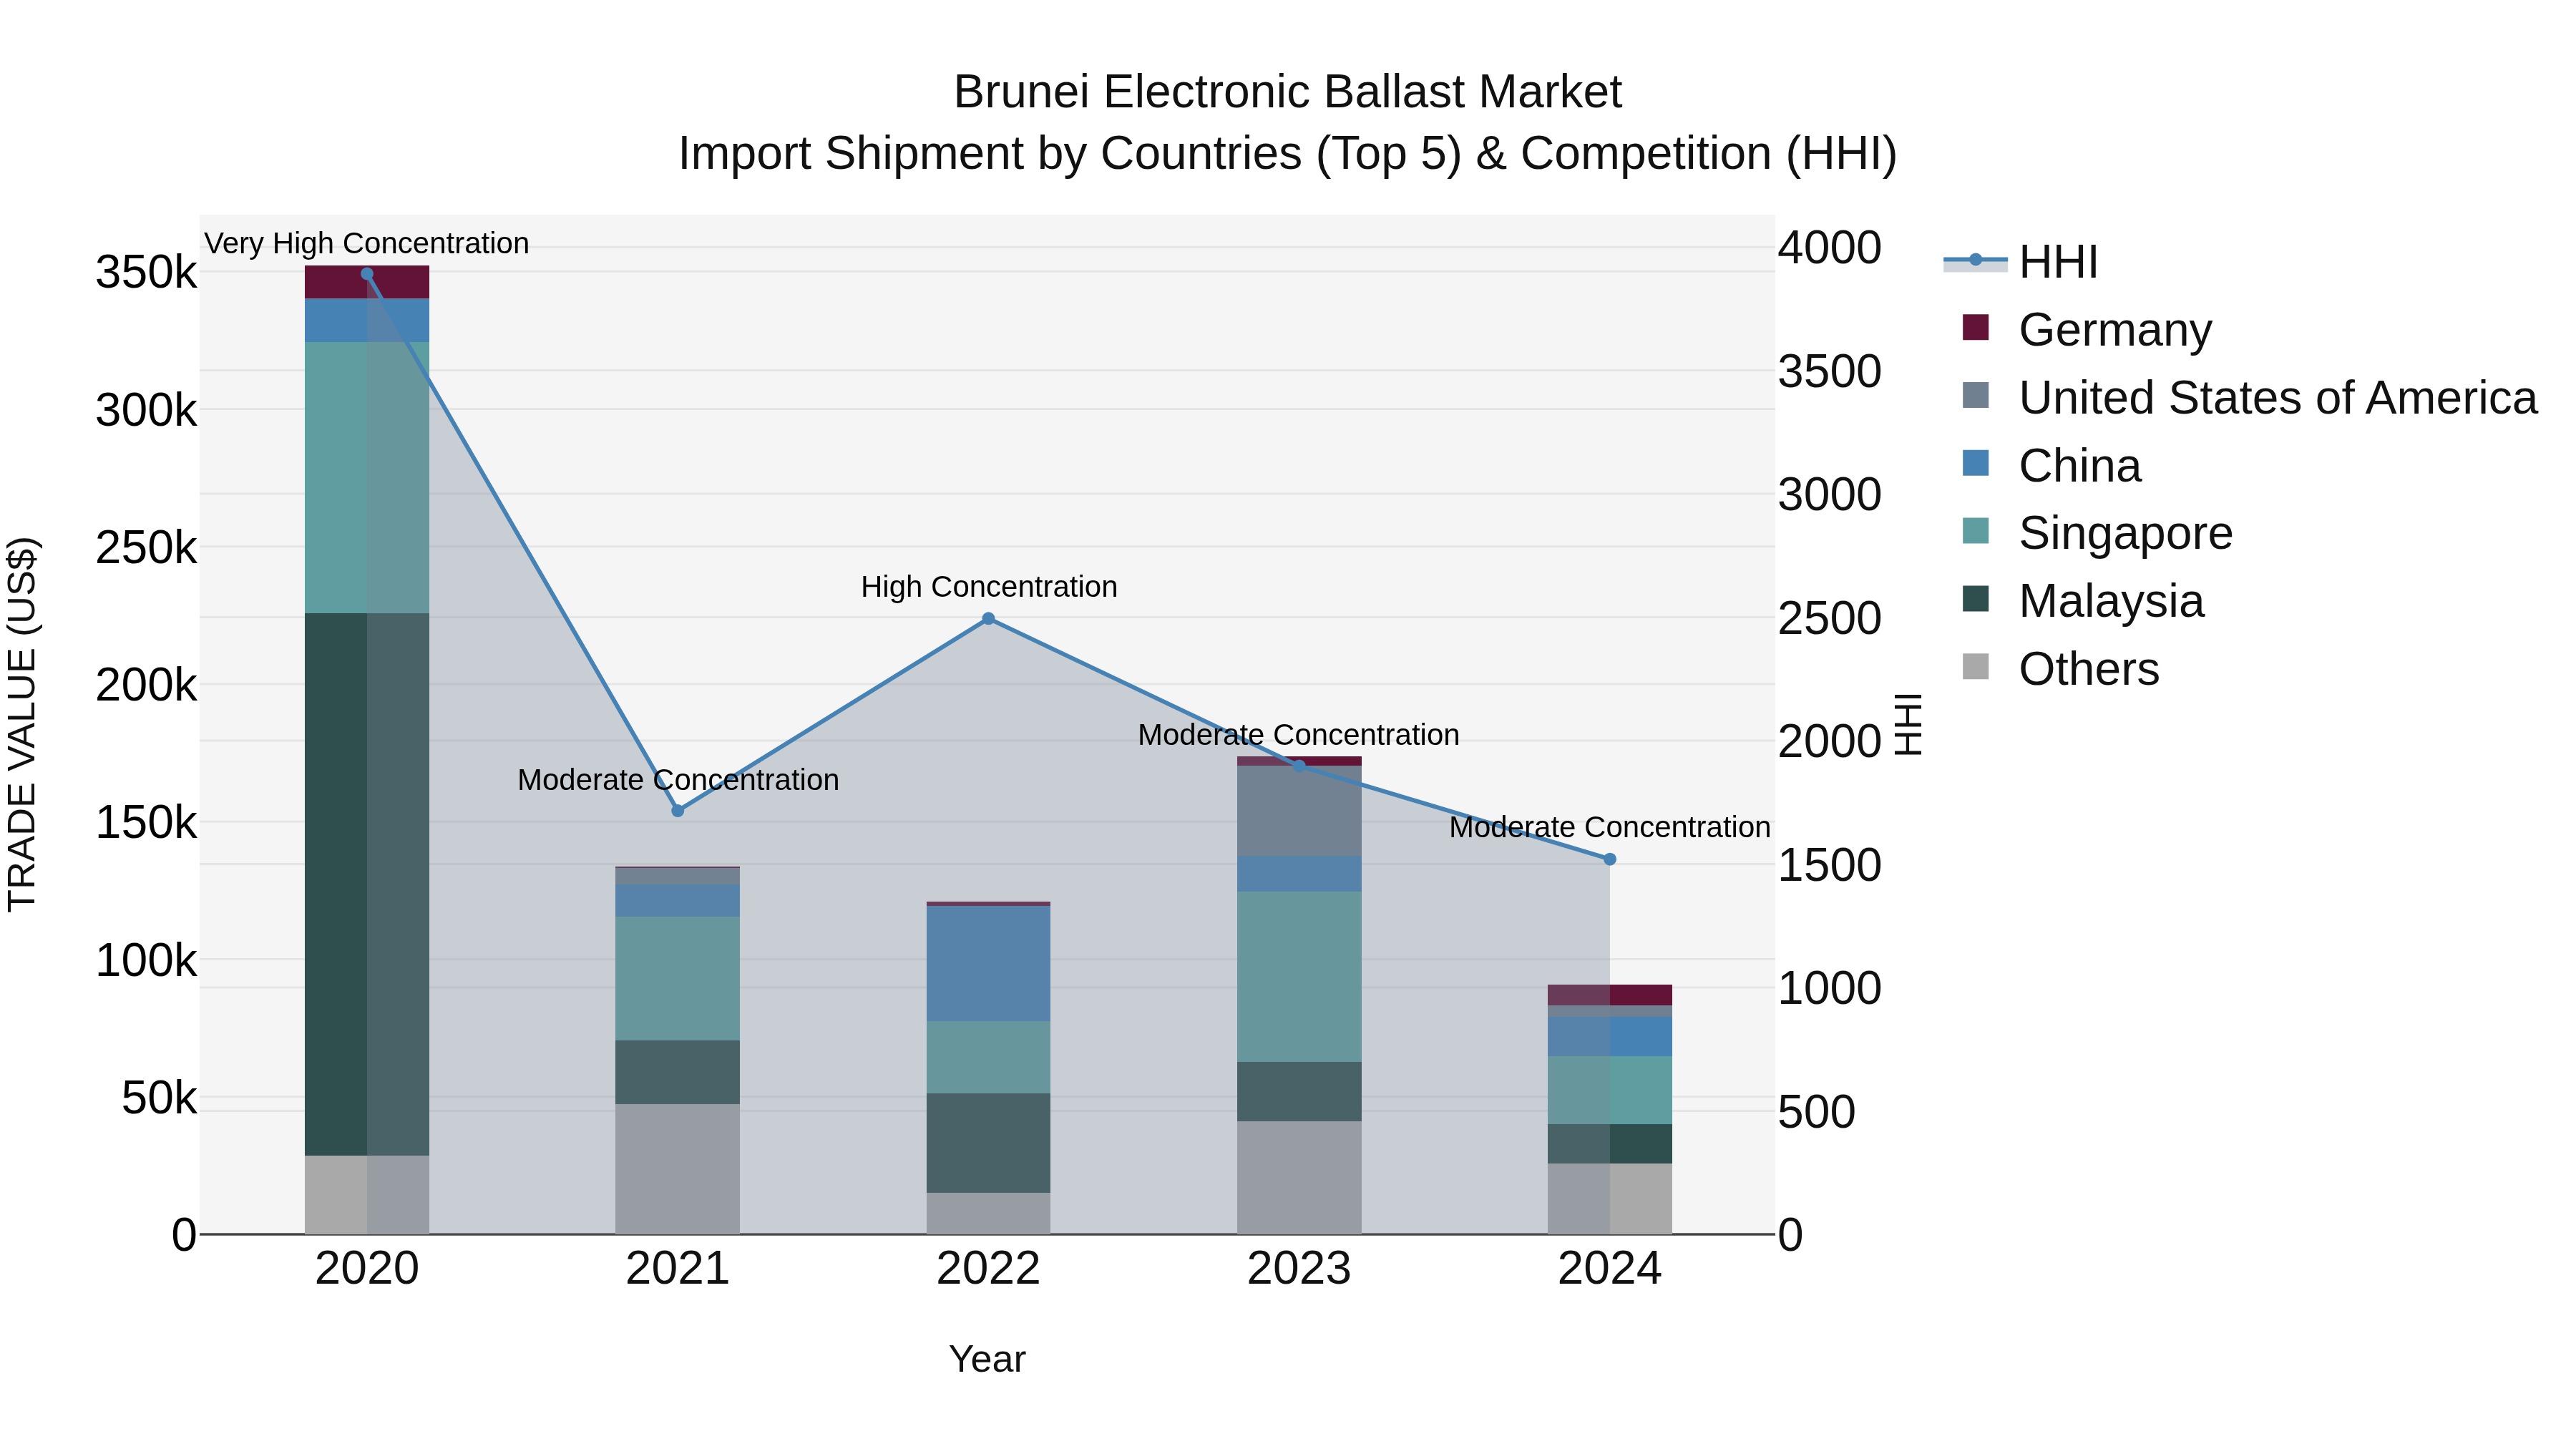The width and height of the screenshot is (2576, 1449).
Task: Toggle the Others legend entry
Action: [2060, 668]
